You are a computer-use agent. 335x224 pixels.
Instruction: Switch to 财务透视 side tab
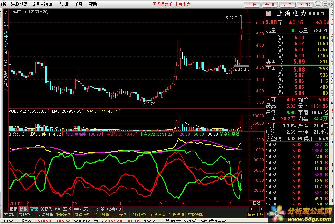6,79
